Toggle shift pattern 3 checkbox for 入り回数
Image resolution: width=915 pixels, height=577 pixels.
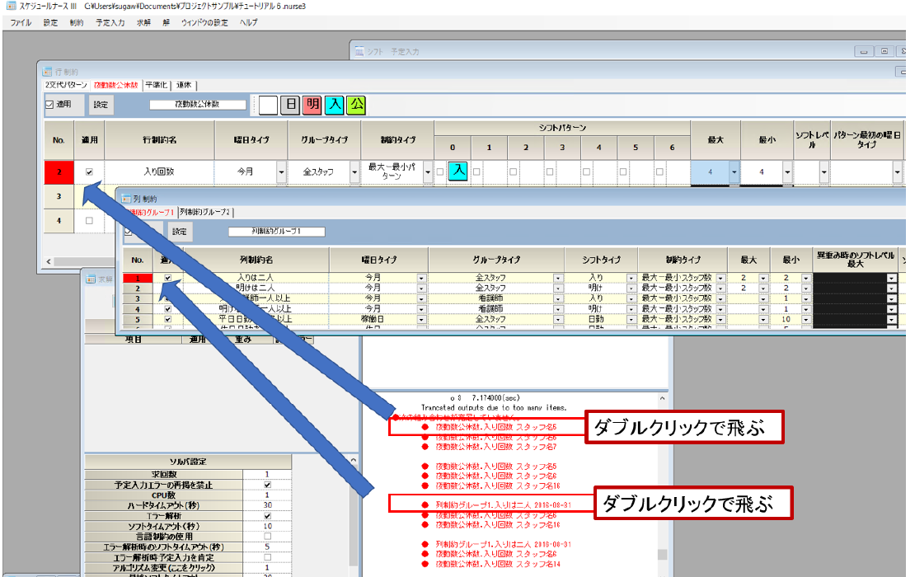click(550, 172)
